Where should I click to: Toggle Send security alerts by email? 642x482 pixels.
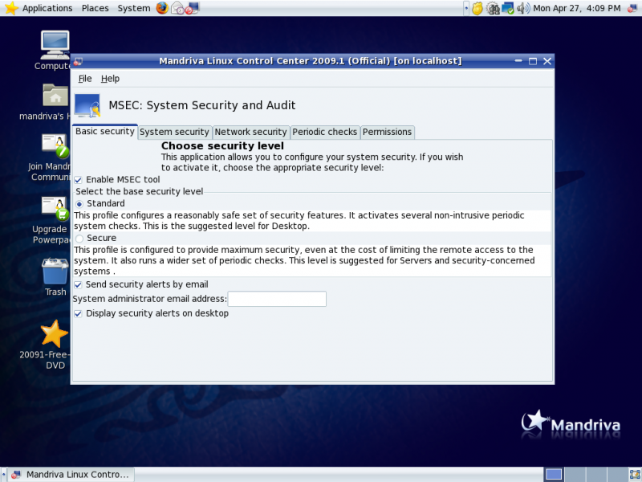pyautogui.click(x=78, y=285)
